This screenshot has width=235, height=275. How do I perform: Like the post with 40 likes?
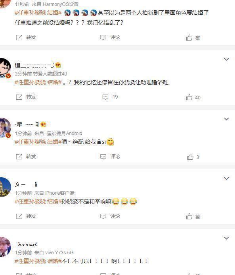pyautogui.click(x=193, y=97)
